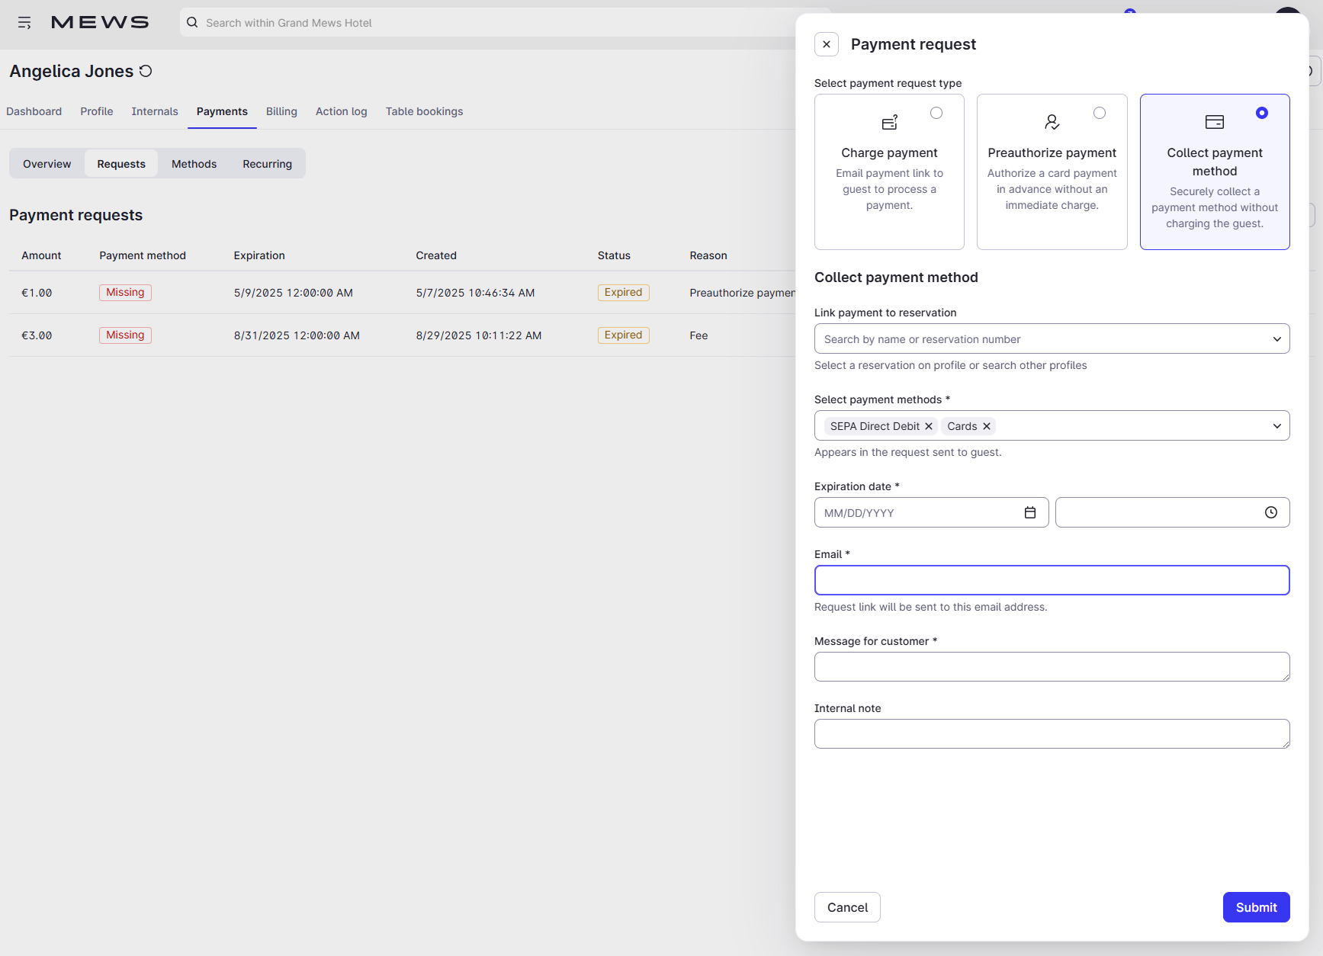Select the Requests sub-tab
The image size is (1323, 956).
click(121, 163)
